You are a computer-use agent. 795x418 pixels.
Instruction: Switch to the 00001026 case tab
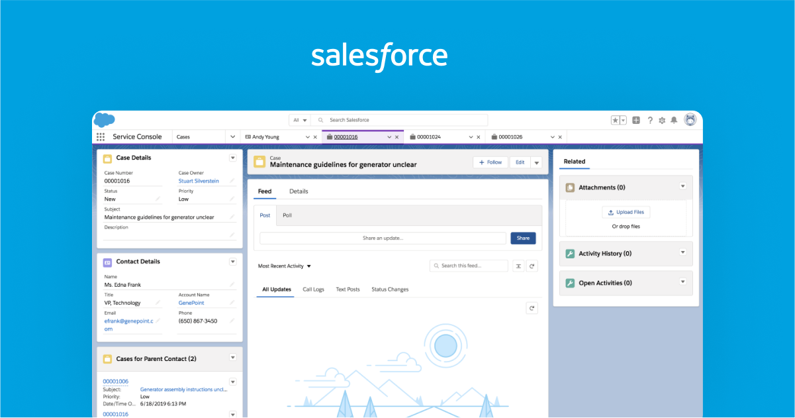[x=511, y=137]
